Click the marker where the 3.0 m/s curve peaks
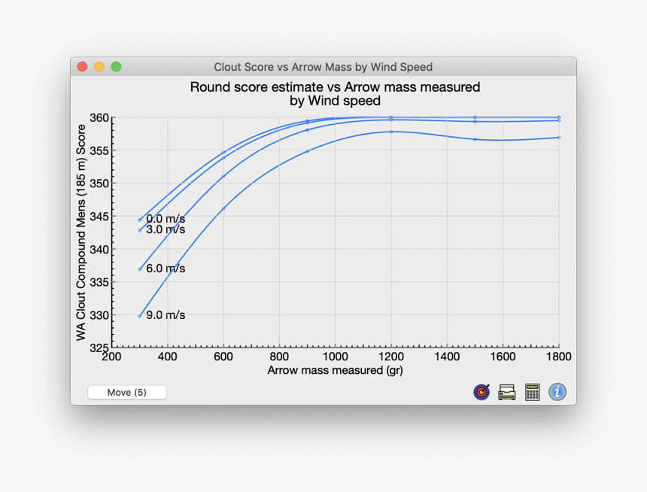Image resolution: width=647 pixels, height=492 pixels. coord(391,120)
